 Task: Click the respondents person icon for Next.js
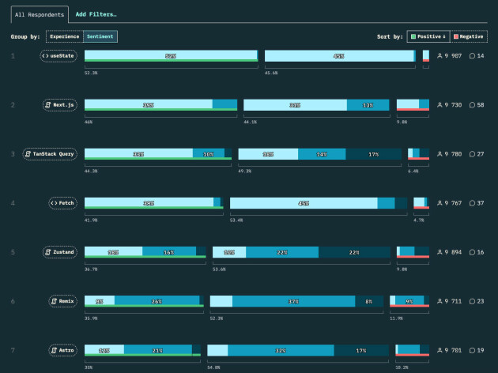pyautogui.click(x=440, y=105)
